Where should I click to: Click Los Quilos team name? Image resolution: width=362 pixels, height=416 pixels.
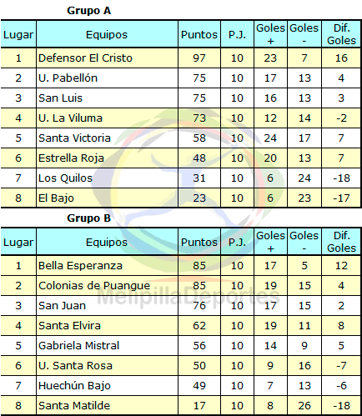65,178
